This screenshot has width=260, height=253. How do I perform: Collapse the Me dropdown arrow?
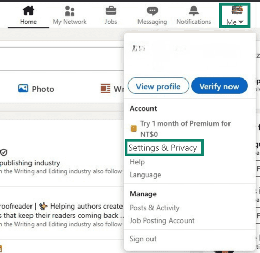point(241,22)
